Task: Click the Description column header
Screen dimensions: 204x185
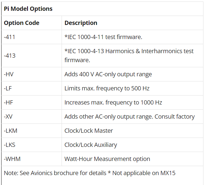Action: coord(81,23)
